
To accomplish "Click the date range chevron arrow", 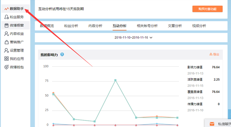I will tap(151, 37).
